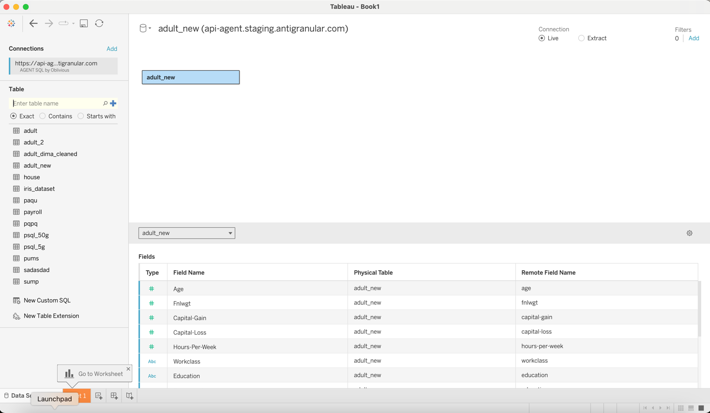
Task: Click the new worksheet icon
Action: [99, 396]
